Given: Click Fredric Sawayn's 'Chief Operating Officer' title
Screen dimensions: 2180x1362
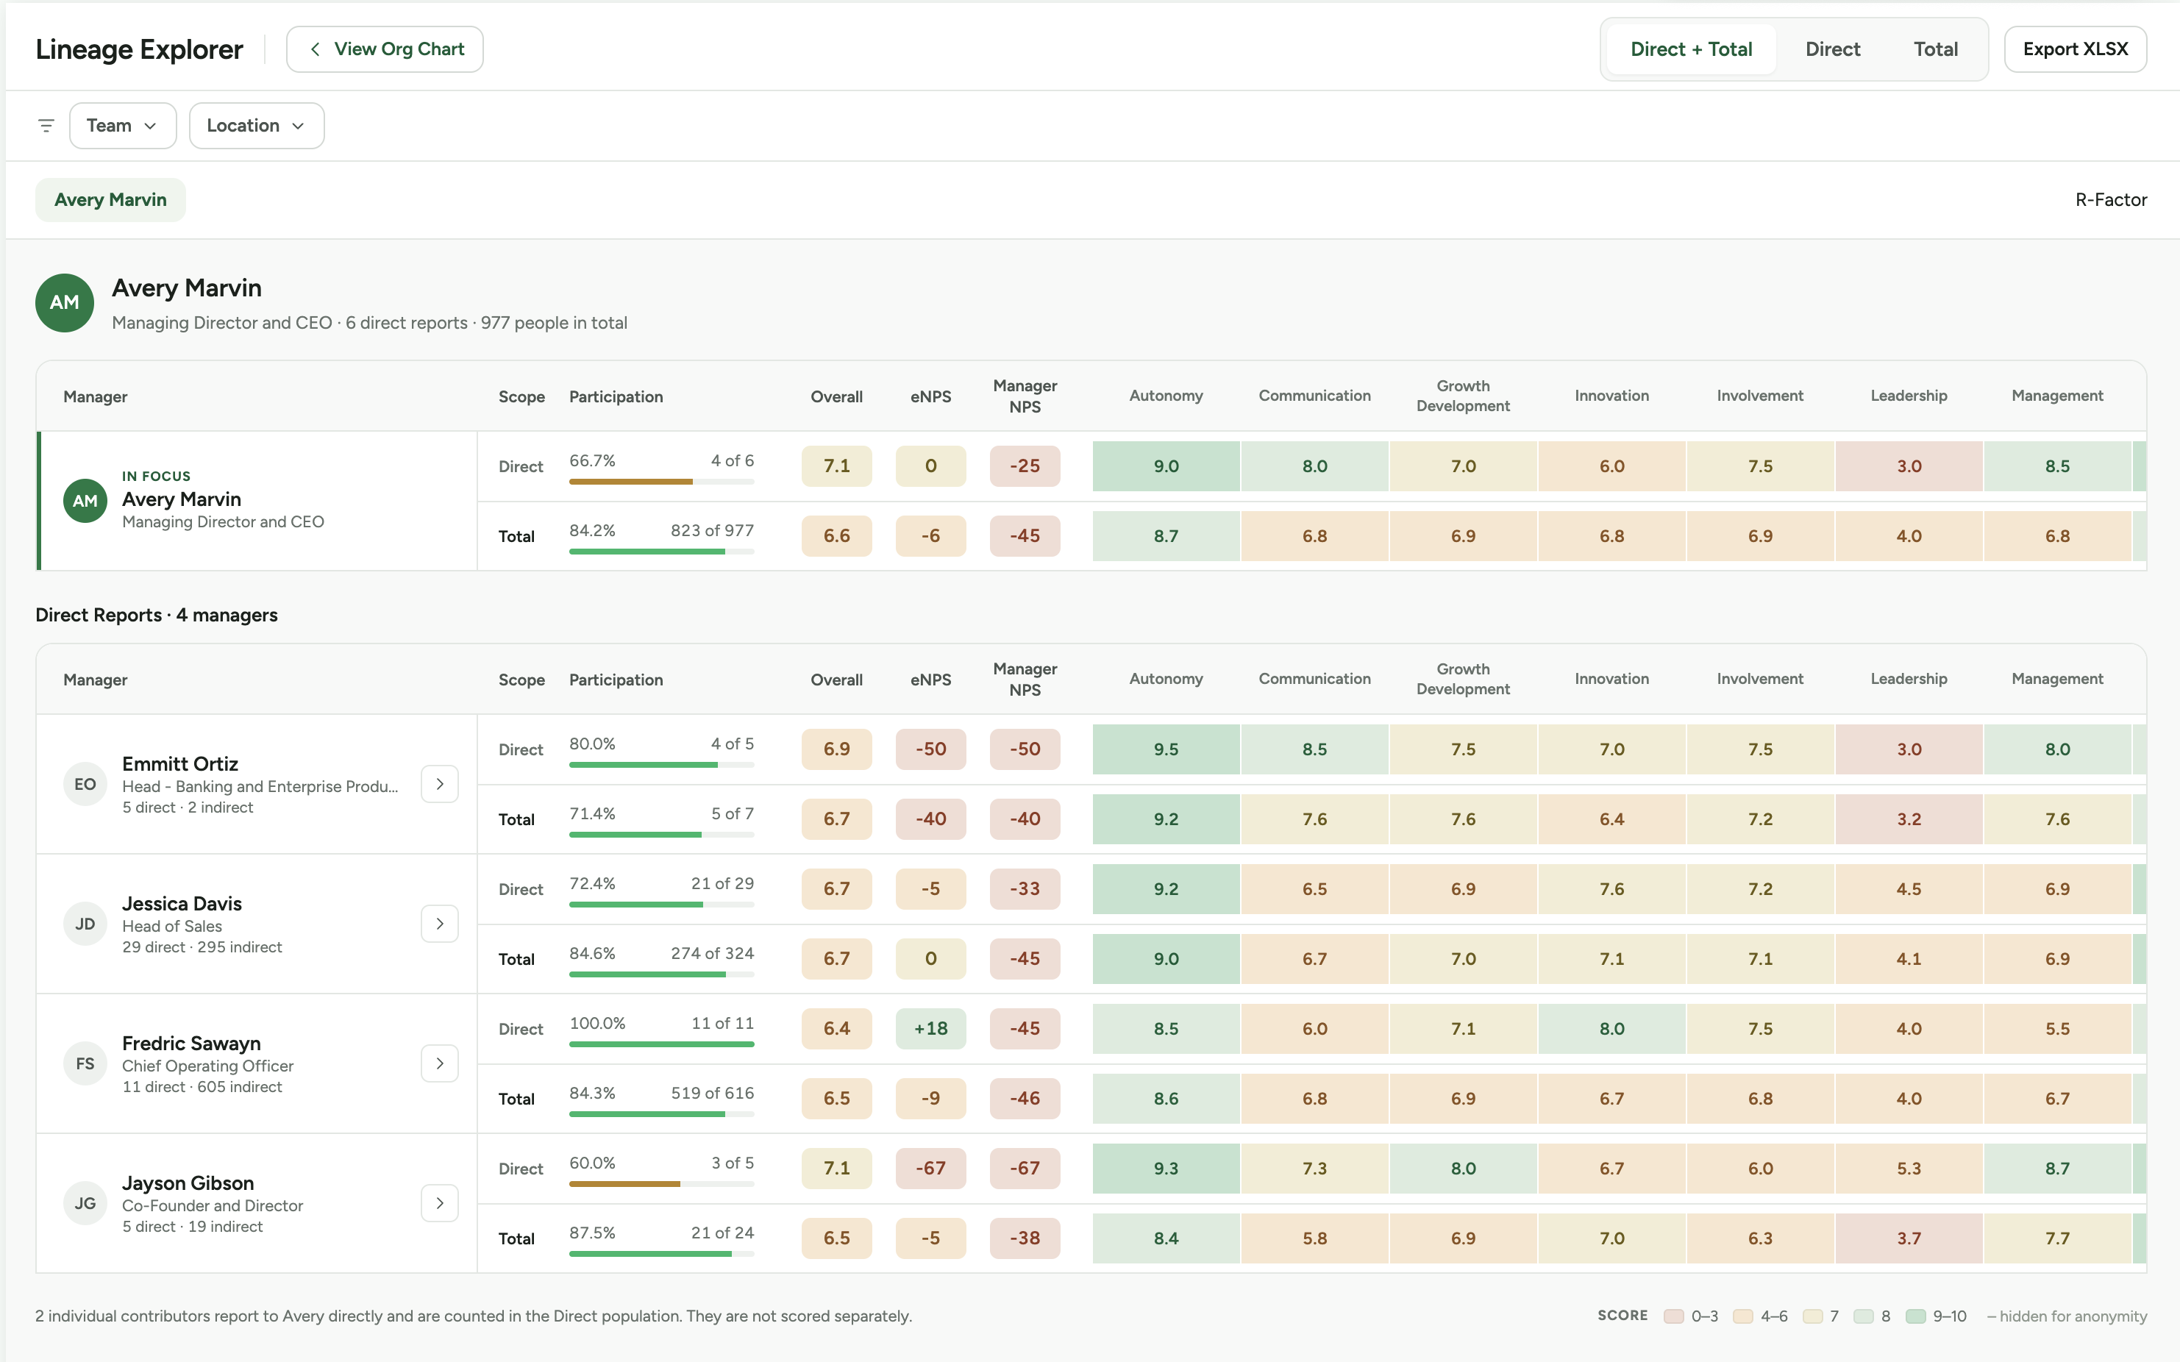Looking at the screenshot, I should pos(208,1066).
